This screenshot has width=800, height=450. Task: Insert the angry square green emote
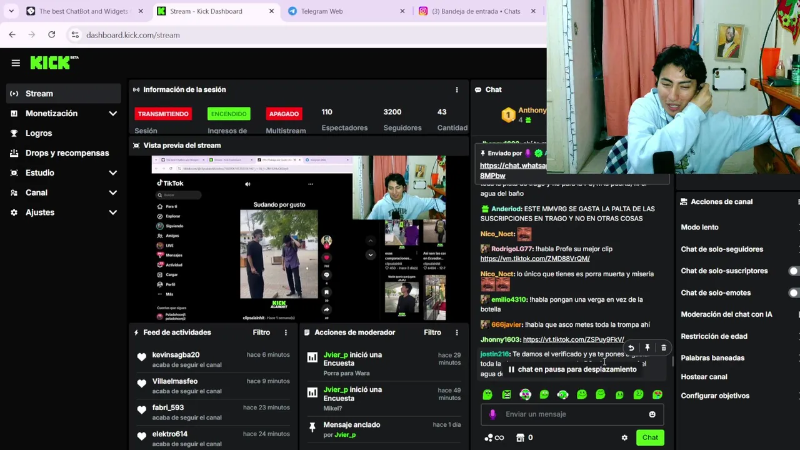tap(507, 394)
